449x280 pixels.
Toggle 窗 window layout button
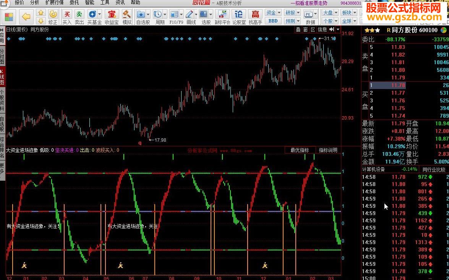pyautogui.click(x=306, y=29)
